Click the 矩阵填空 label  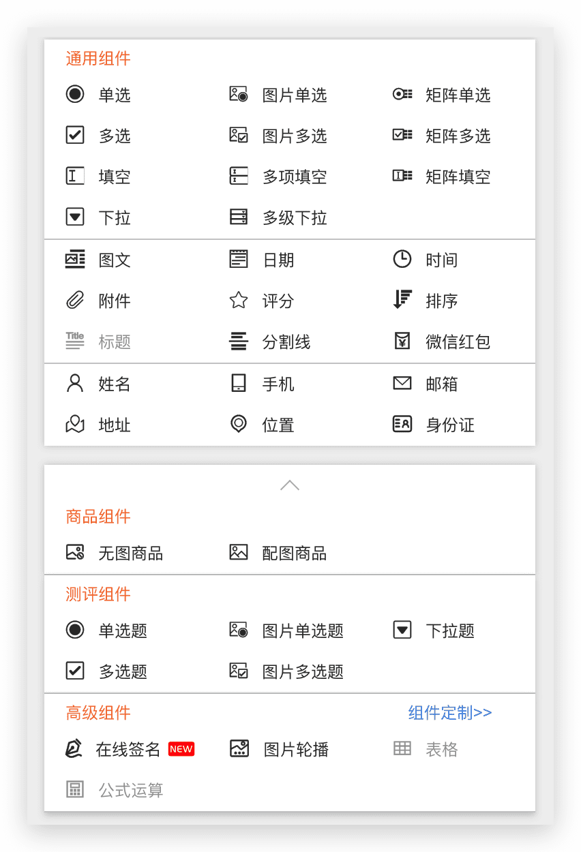tap(458, 177)
